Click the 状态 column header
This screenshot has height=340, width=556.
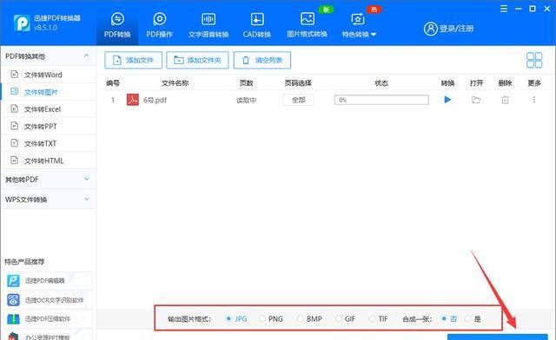(x=381, y=83)
